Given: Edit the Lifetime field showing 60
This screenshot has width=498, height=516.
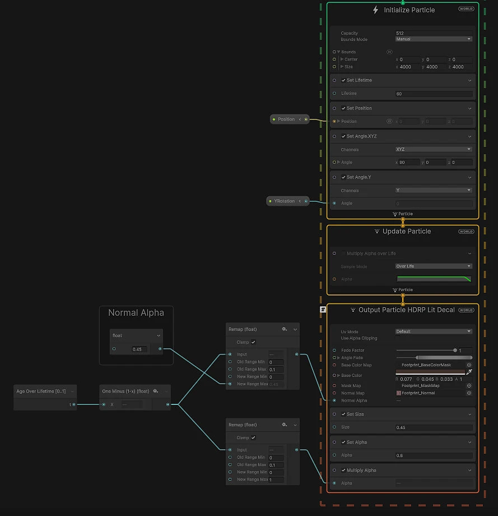Looking at the screenshot, I should coord(434,94).
